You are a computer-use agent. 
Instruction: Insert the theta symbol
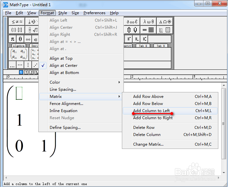(x=20, y=39)
